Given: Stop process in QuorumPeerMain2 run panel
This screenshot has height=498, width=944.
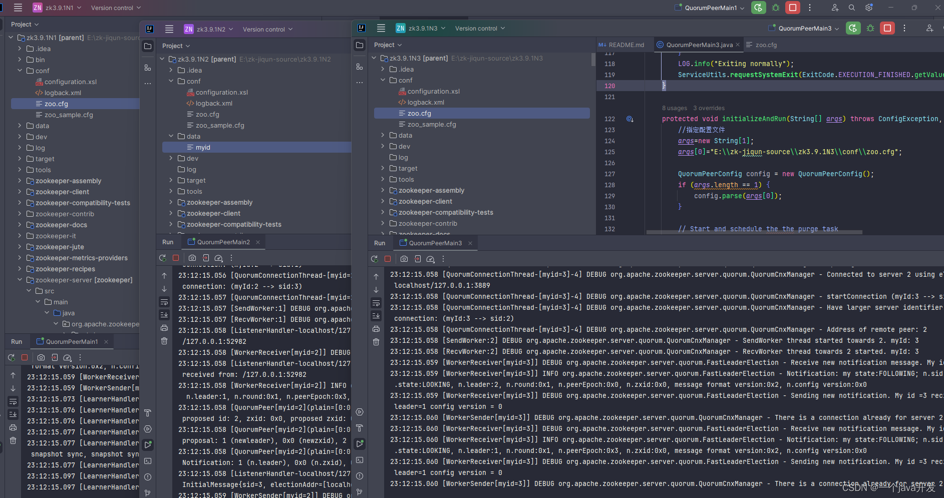Looking at the screenshot, I should tap(176, 258).
